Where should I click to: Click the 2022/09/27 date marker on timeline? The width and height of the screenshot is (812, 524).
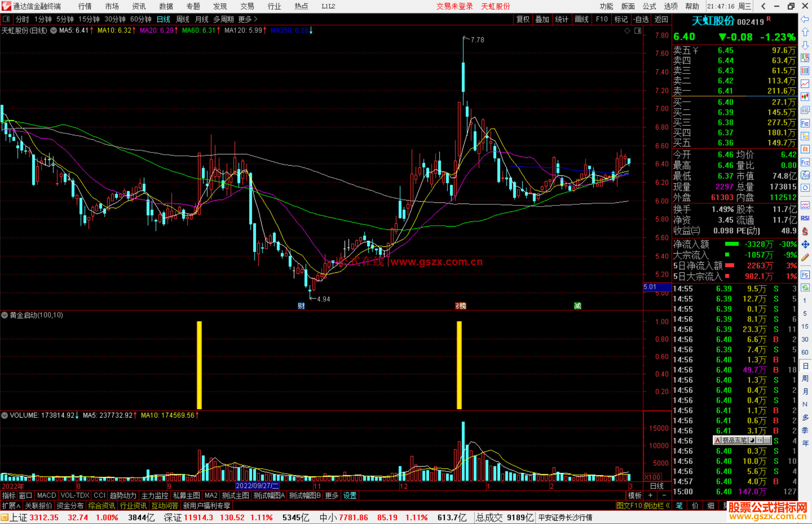click(257, 486)
